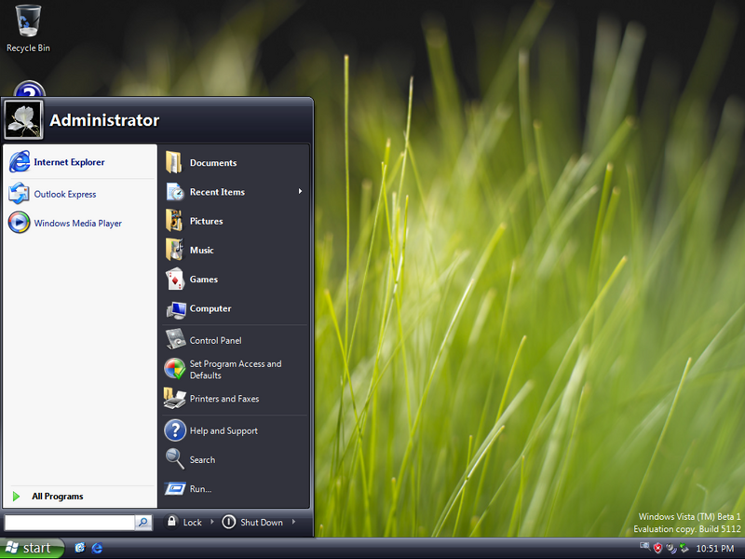Click the Start menu search box
Screen dimensions: 745x559
[69, 523]
